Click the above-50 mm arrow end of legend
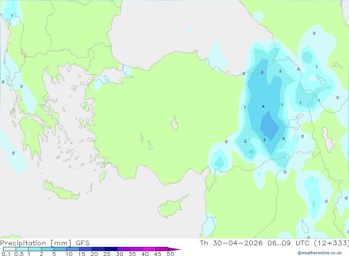The height and width of the screenshot is (256, 349). pos(174,249)
